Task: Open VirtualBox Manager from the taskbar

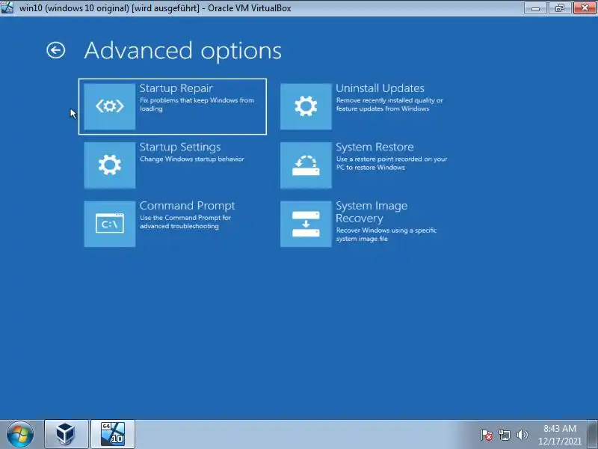Action: pos(67,434)
